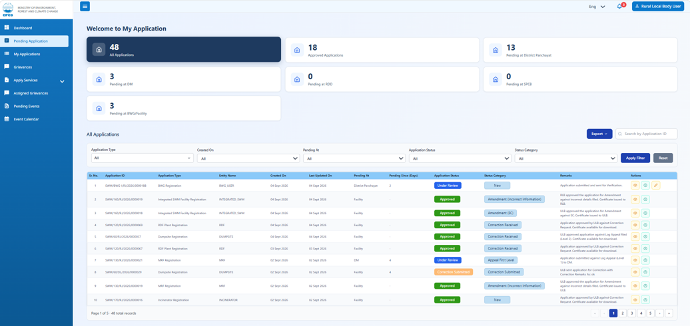Expand the Apply Services submenu chevron
690x326 pixels.
(62, 81)
